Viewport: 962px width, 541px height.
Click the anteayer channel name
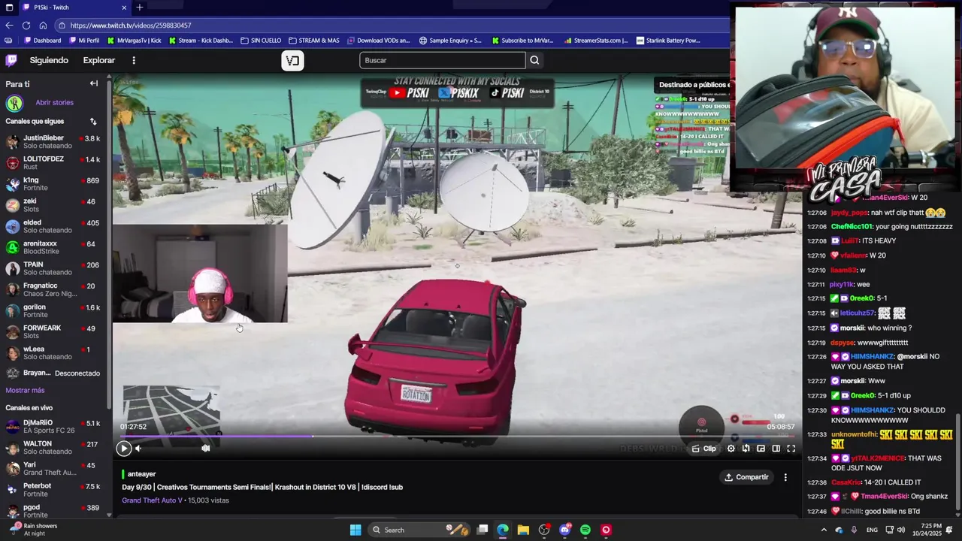coord(141,475)
